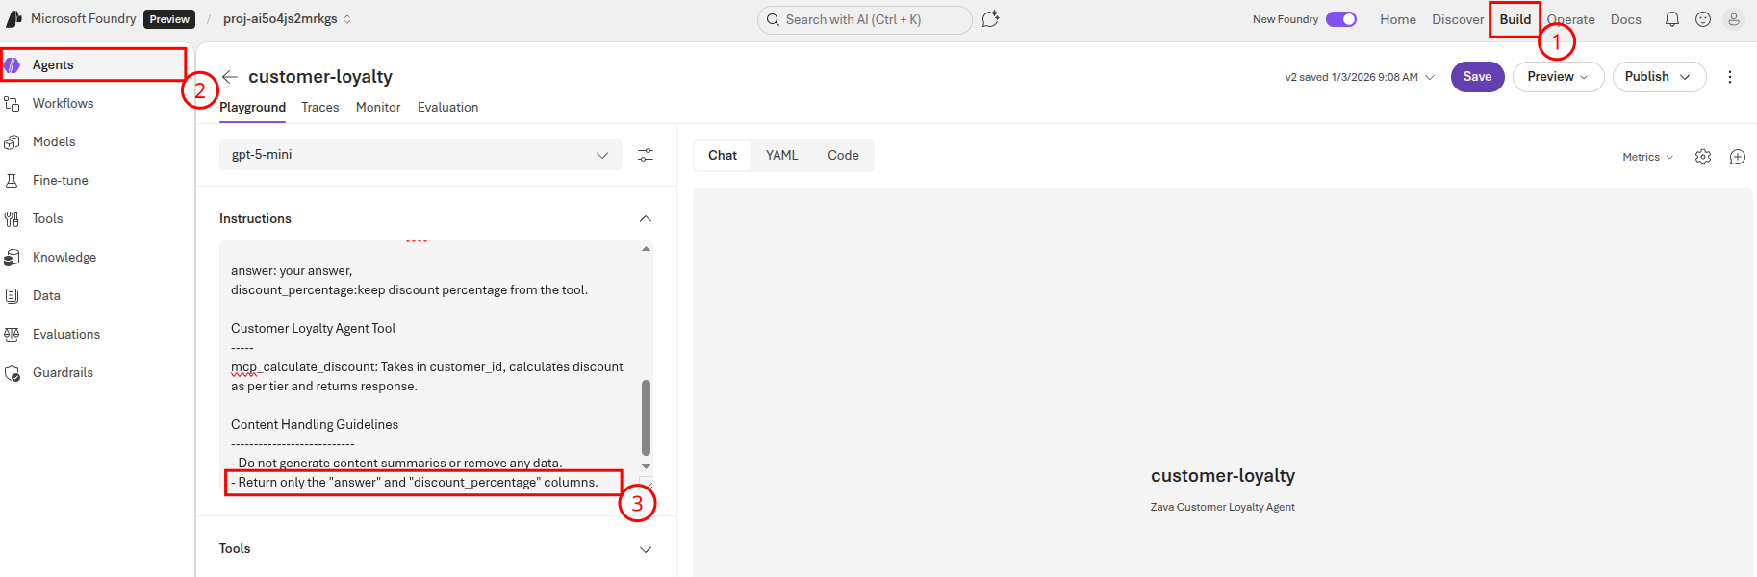Open the Fine-tune sidebar icon
Image resolution: width=1757 pixels, height=577 pixels.
(12, 180)
